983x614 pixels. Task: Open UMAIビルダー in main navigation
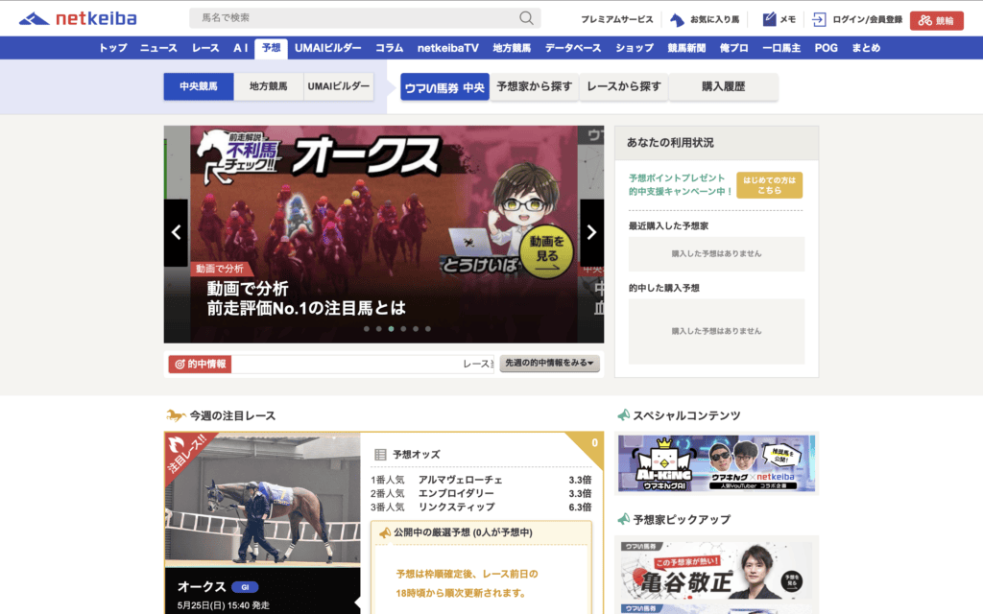click(328, 48)
